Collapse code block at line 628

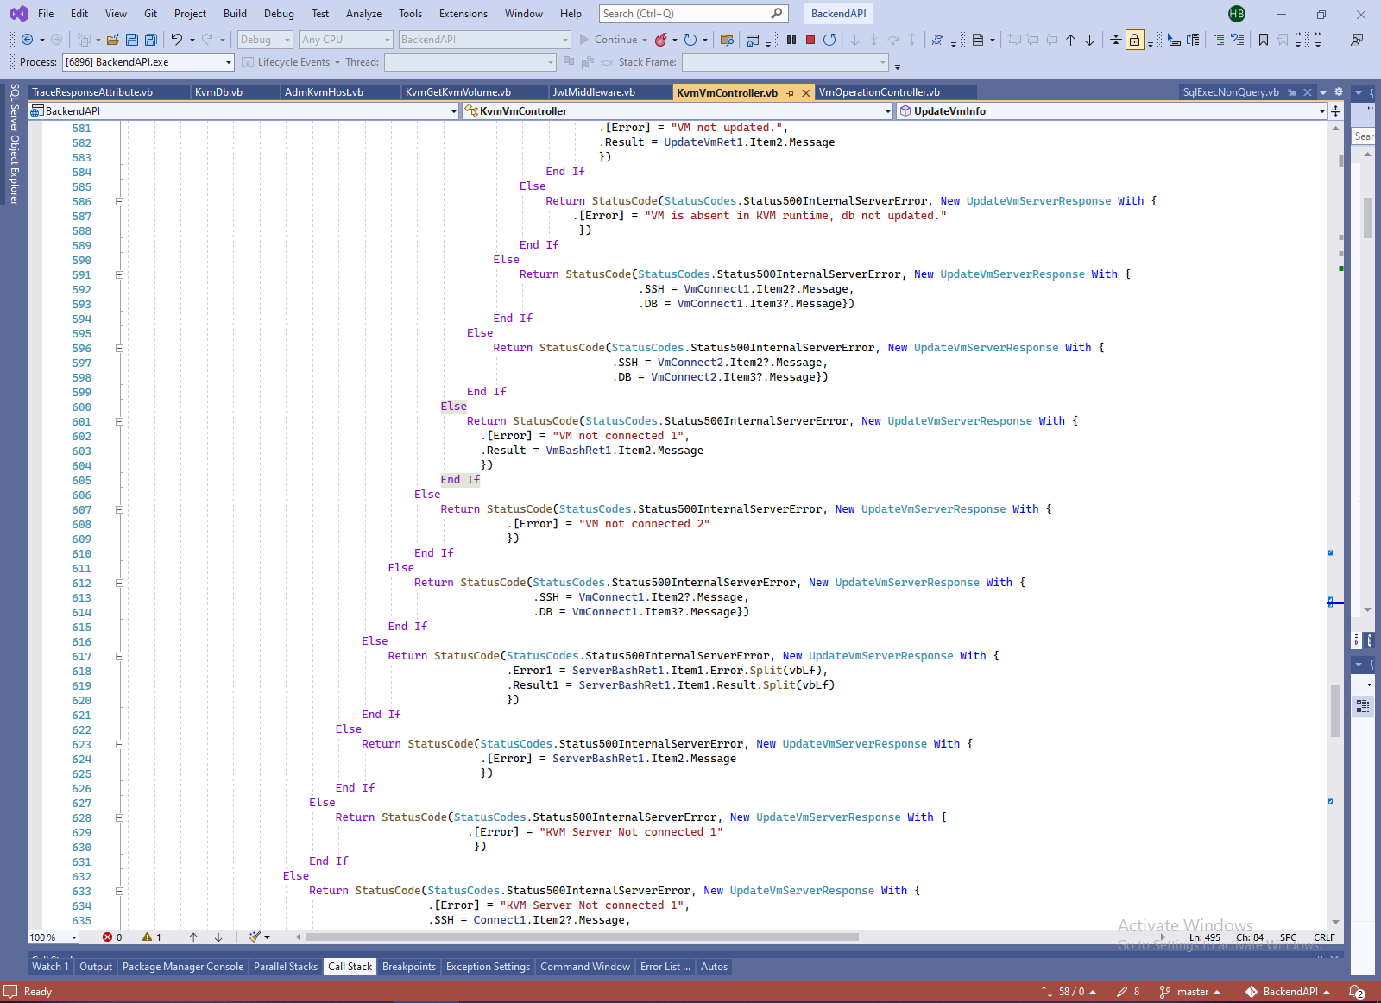[119, 817]
